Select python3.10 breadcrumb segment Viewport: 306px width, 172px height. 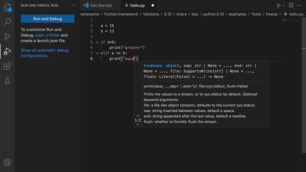[214, 14]
